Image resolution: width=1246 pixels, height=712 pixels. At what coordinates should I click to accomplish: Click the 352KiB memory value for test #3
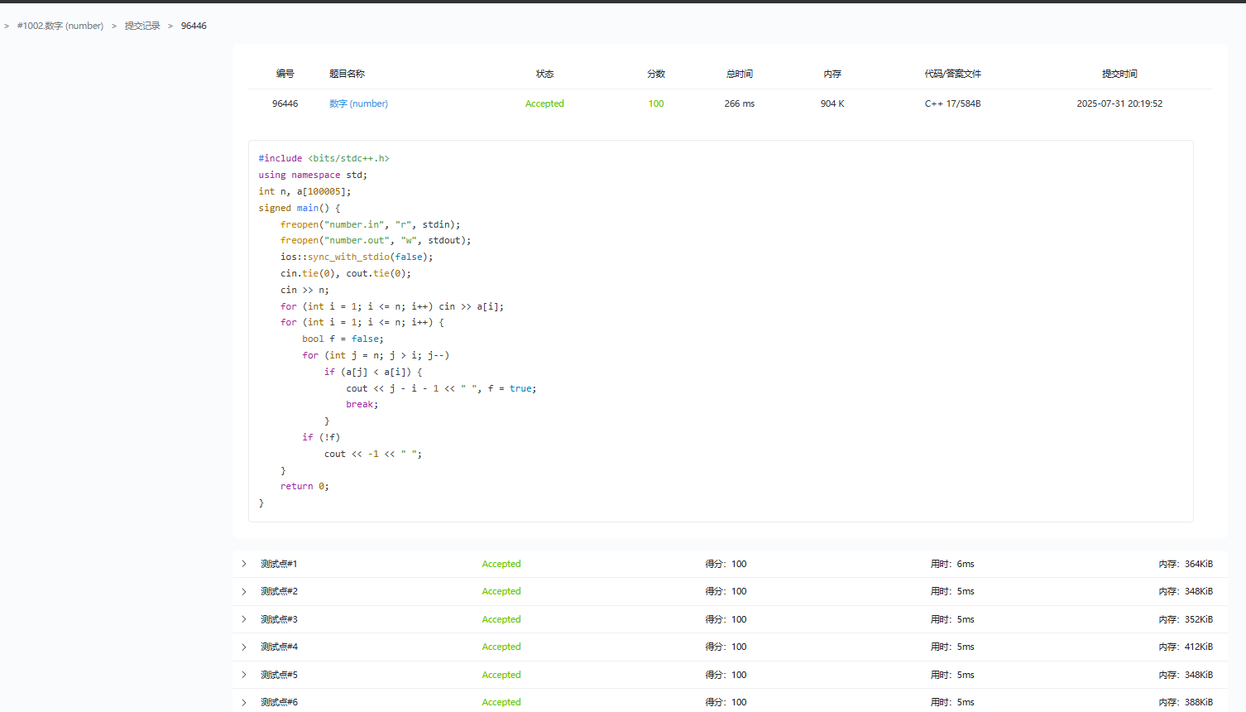coord(1198,619)
